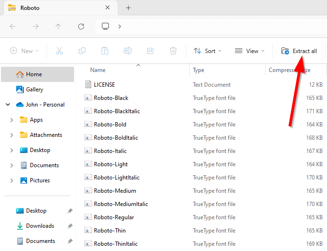Screen dimensions: 327x251
Task: Click the OneDrive cloud icon
Action: point(20,105)
